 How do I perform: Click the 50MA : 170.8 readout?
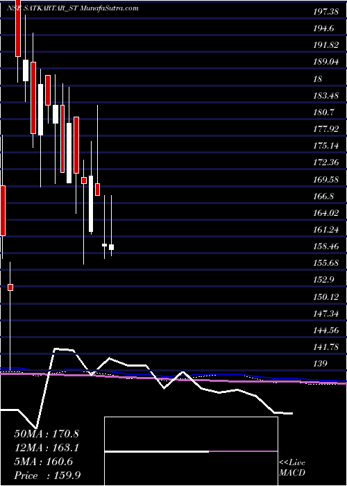(x=46, y=434)
